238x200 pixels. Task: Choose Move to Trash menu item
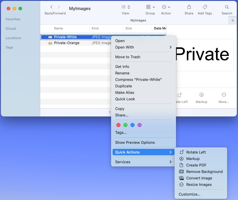[x=128, y=57]
